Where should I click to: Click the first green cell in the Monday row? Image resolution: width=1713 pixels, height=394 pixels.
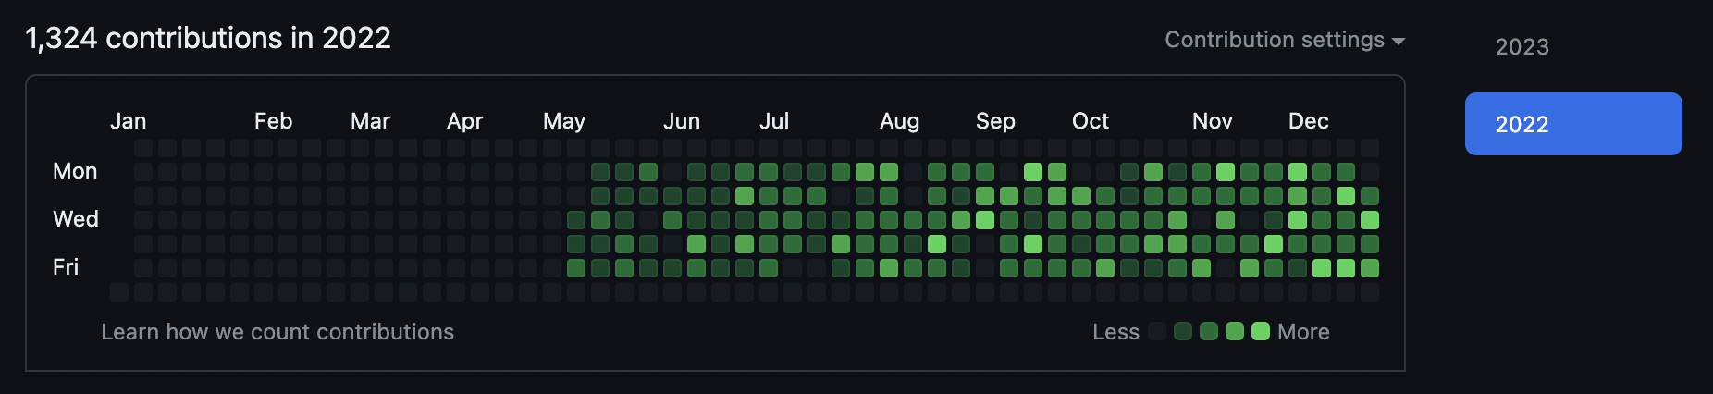pos(600,172)
